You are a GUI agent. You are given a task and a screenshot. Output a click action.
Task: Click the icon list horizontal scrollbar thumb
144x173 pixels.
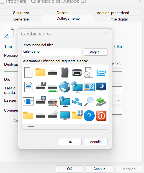(31, 126)
